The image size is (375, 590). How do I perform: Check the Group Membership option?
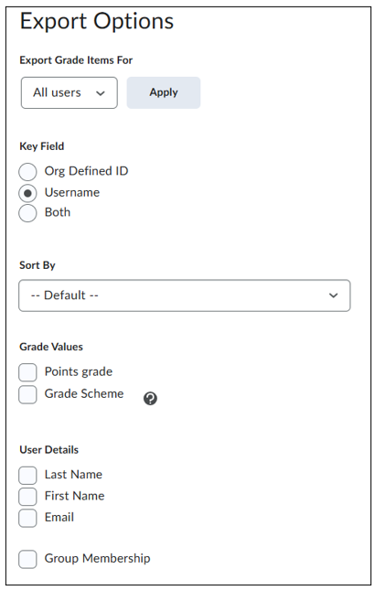click(x=27, y=559)
